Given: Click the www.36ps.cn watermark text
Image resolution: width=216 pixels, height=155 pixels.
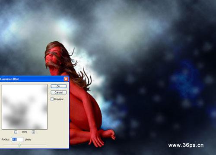Looking at the screenshot, I should [186, 145].
